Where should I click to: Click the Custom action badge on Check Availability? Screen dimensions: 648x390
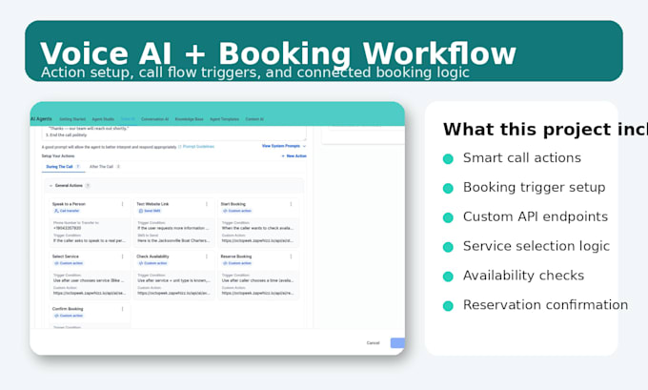(152, 263)
